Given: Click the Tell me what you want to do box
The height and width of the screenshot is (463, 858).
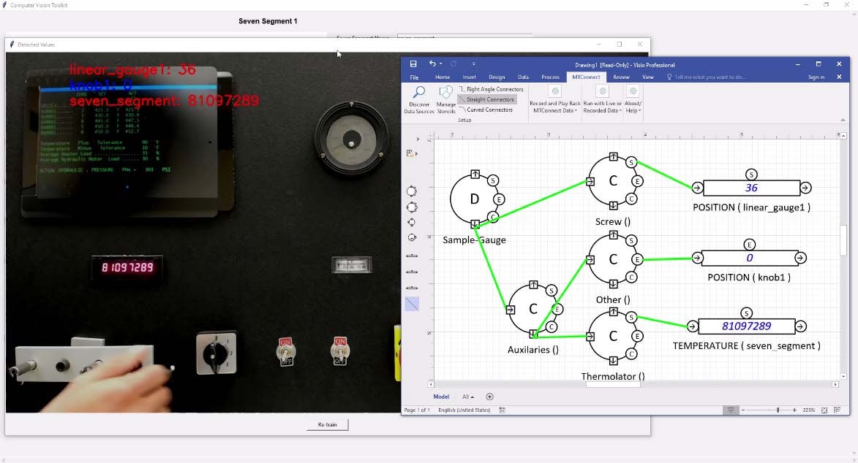Looking at the screenshot, I should (707, 77).
